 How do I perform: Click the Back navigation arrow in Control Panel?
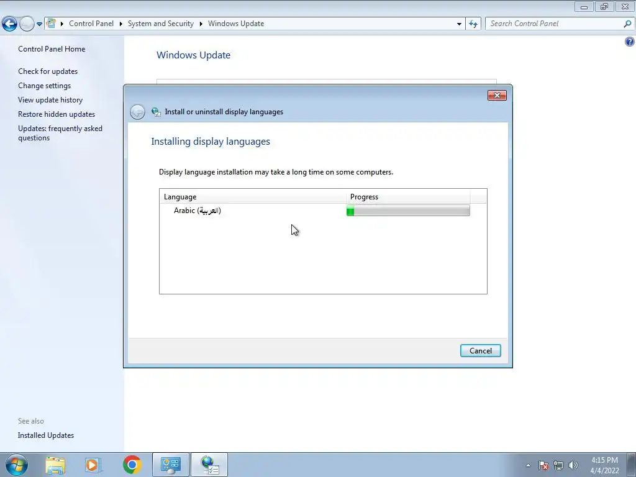(x=9, y=24)
